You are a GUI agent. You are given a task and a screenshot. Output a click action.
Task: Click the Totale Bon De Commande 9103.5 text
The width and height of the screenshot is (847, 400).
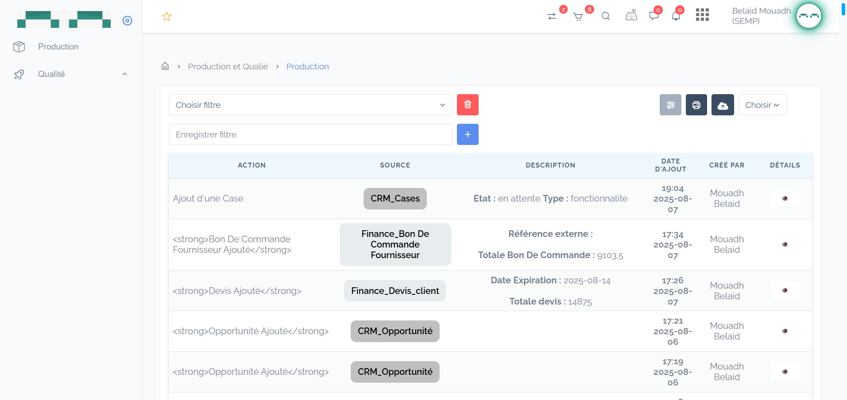(x=550, y=255)
